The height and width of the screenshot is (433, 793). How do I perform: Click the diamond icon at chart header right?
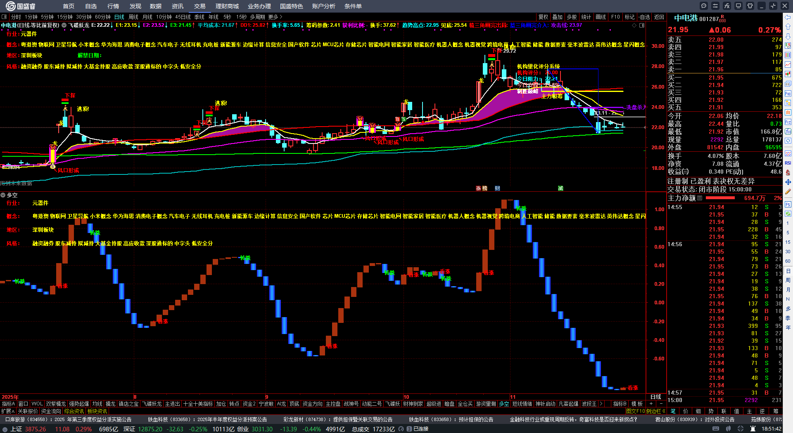(x=634, y=26)
